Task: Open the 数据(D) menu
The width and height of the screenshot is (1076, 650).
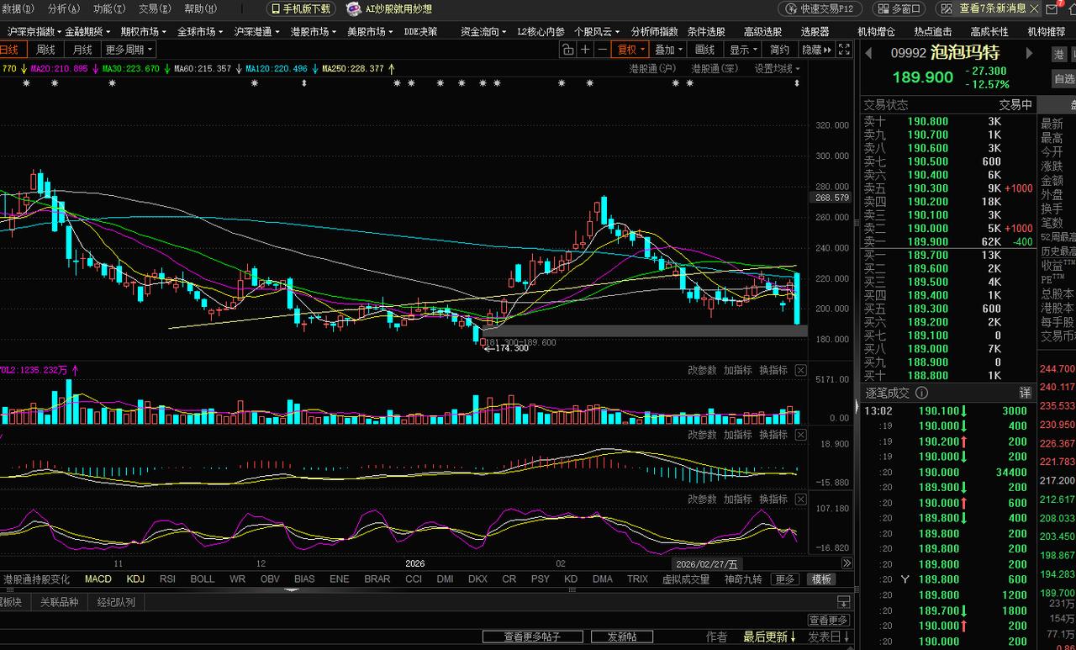Action: tap(18, 9)
